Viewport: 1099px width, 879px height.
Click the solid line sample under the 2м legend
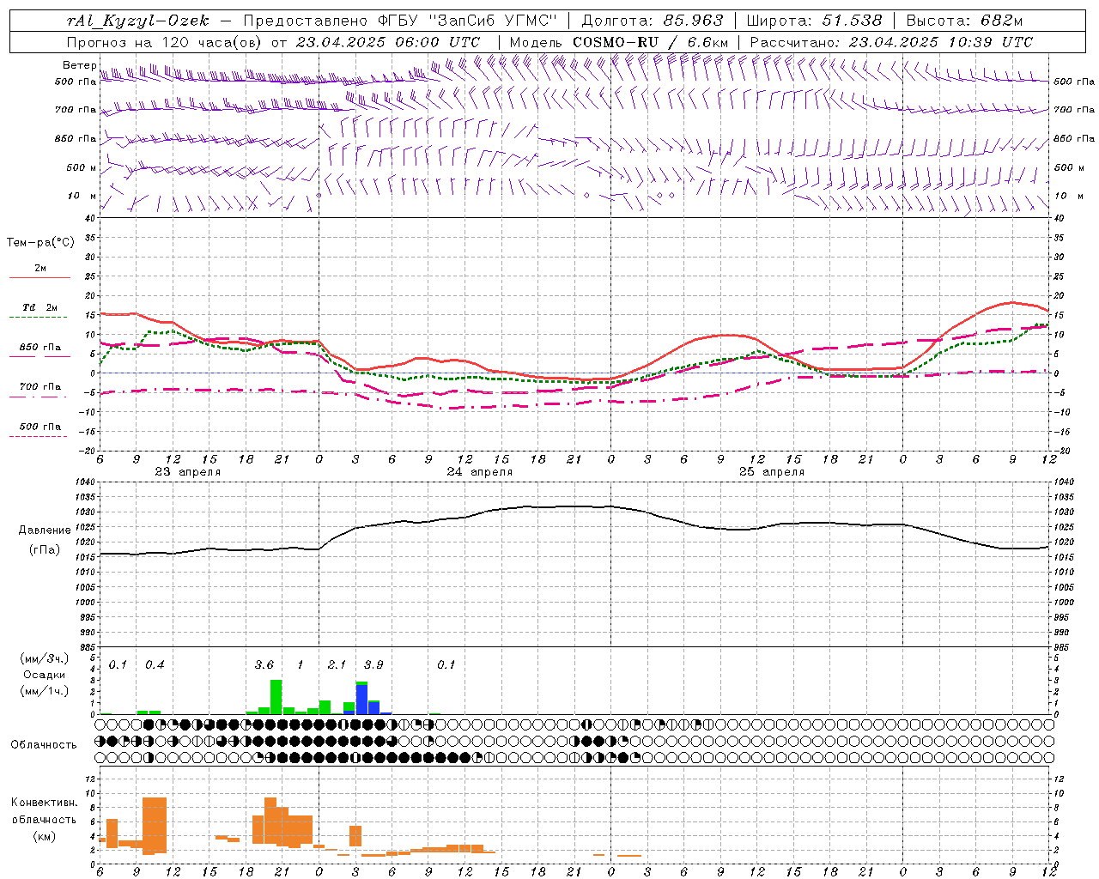coord(39,278)
